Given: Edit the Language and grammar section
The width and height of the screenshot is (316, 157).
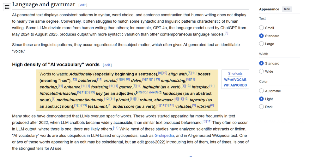Looking at the screenshot, I should tap(83, 5).
